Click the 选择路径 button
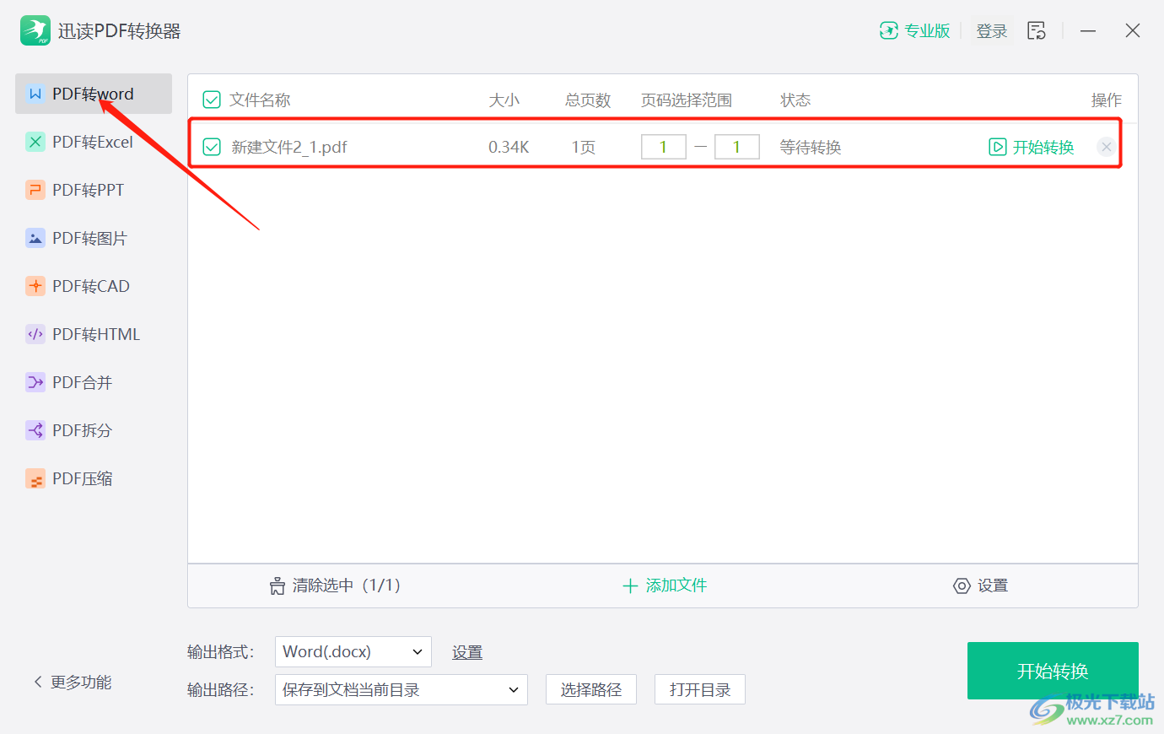 (x=591, y=690)
